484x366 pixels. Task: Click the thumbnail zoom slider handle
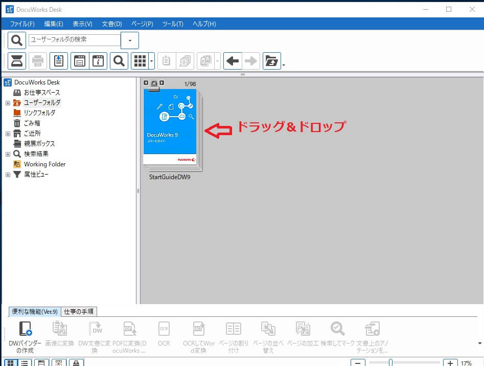[390, 362]
